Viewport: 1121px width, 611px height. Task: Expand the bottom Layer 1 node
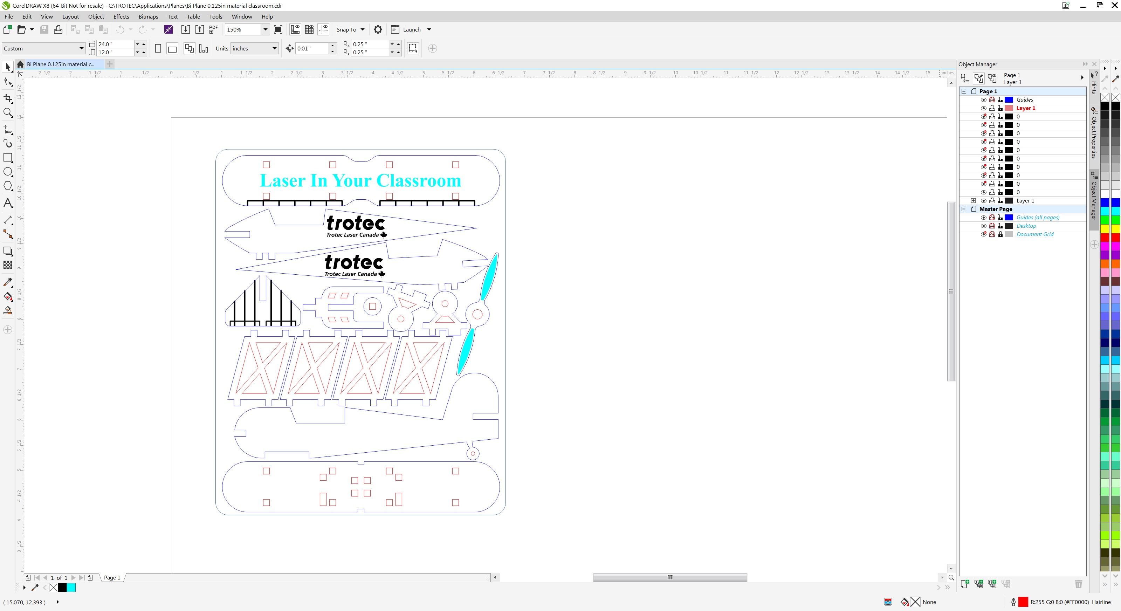click(974, 201)
